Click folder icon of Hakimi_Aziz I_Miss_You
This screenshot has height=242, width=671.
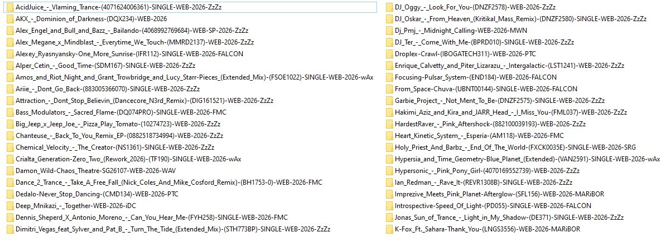tap(389, 112)
